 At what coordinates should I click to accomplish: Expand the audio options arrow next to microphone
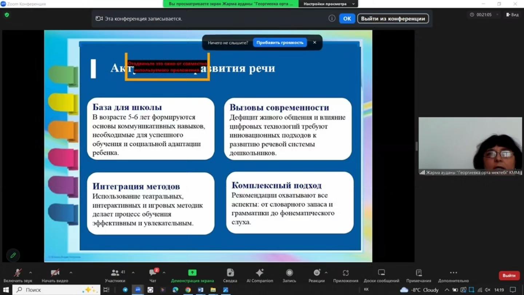(x=31, y=272)
